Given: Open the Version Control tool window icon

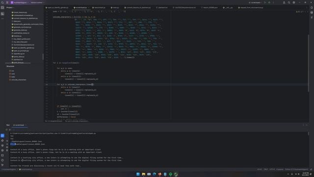Looking at the screenshot, I should pos(2,165).
